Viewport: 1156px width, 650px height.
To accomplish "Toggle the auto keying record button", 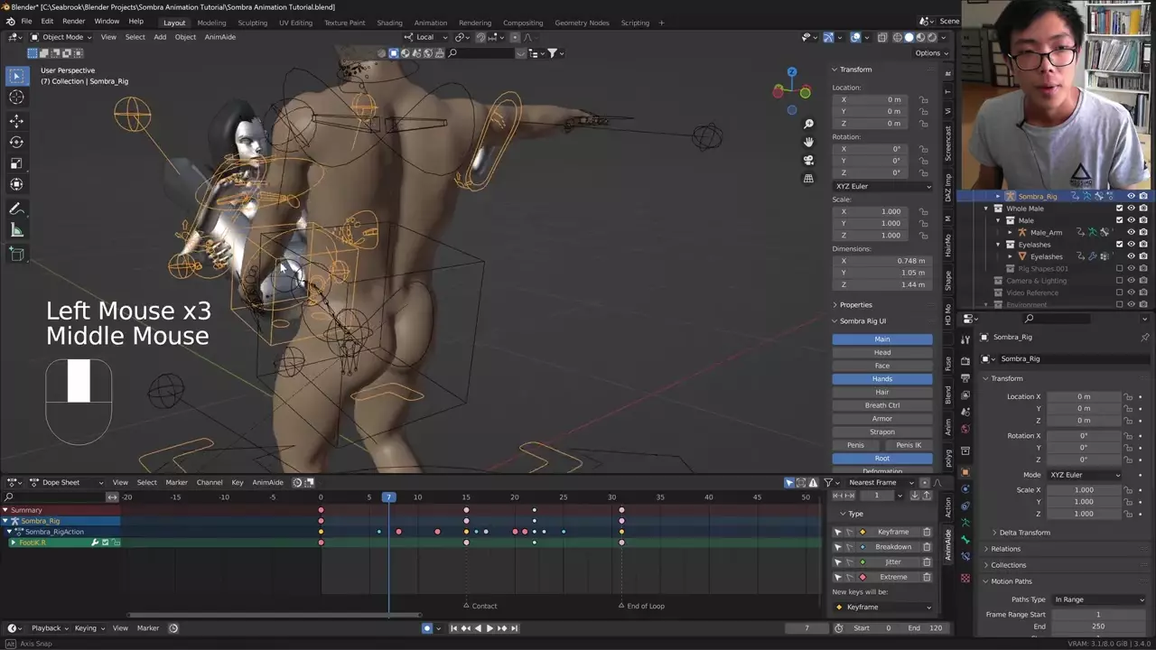I will pyautogui.click(x=427, y=628).
